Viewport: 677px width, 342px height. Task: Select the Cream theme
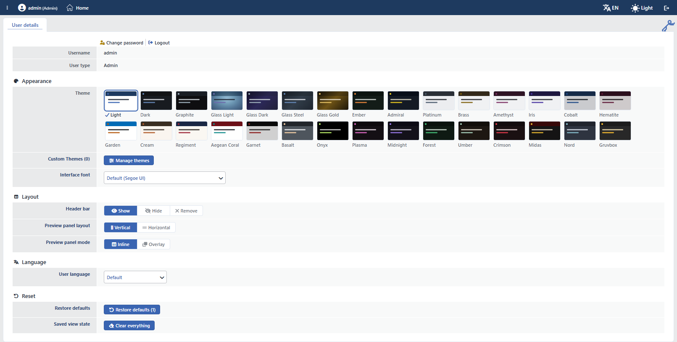pyautogui.click(x=156, y=131)
